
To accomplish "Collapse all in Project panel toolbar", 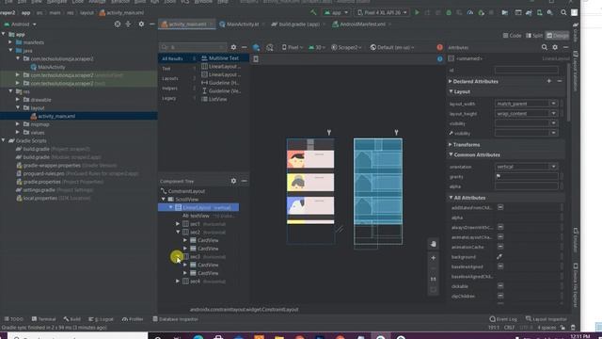I will [128, 24].
